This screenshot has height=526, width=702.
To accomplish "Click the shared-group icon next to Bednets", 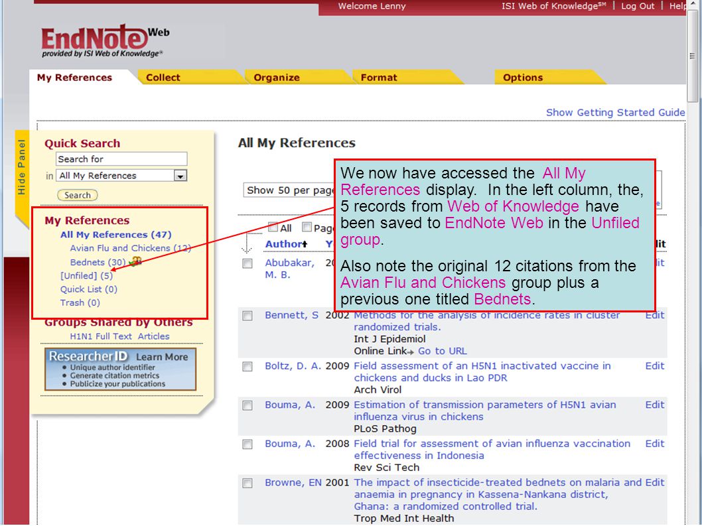I will point(135,261).
